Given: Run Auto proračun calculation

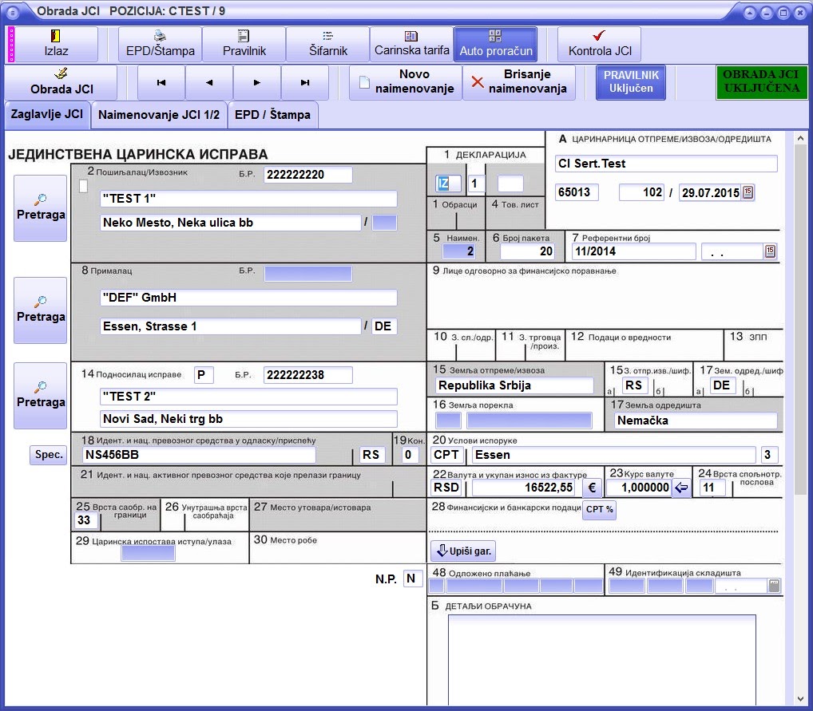Looking at the screenshot, I should pyautogui.click(x=496, y=45).
